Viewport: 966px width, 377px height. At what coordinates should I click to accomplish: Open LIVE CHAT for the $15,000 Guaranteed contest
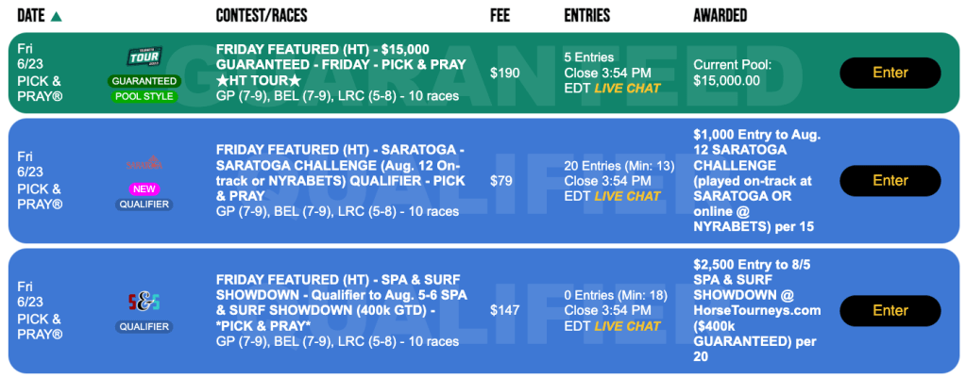pos(627,88)
